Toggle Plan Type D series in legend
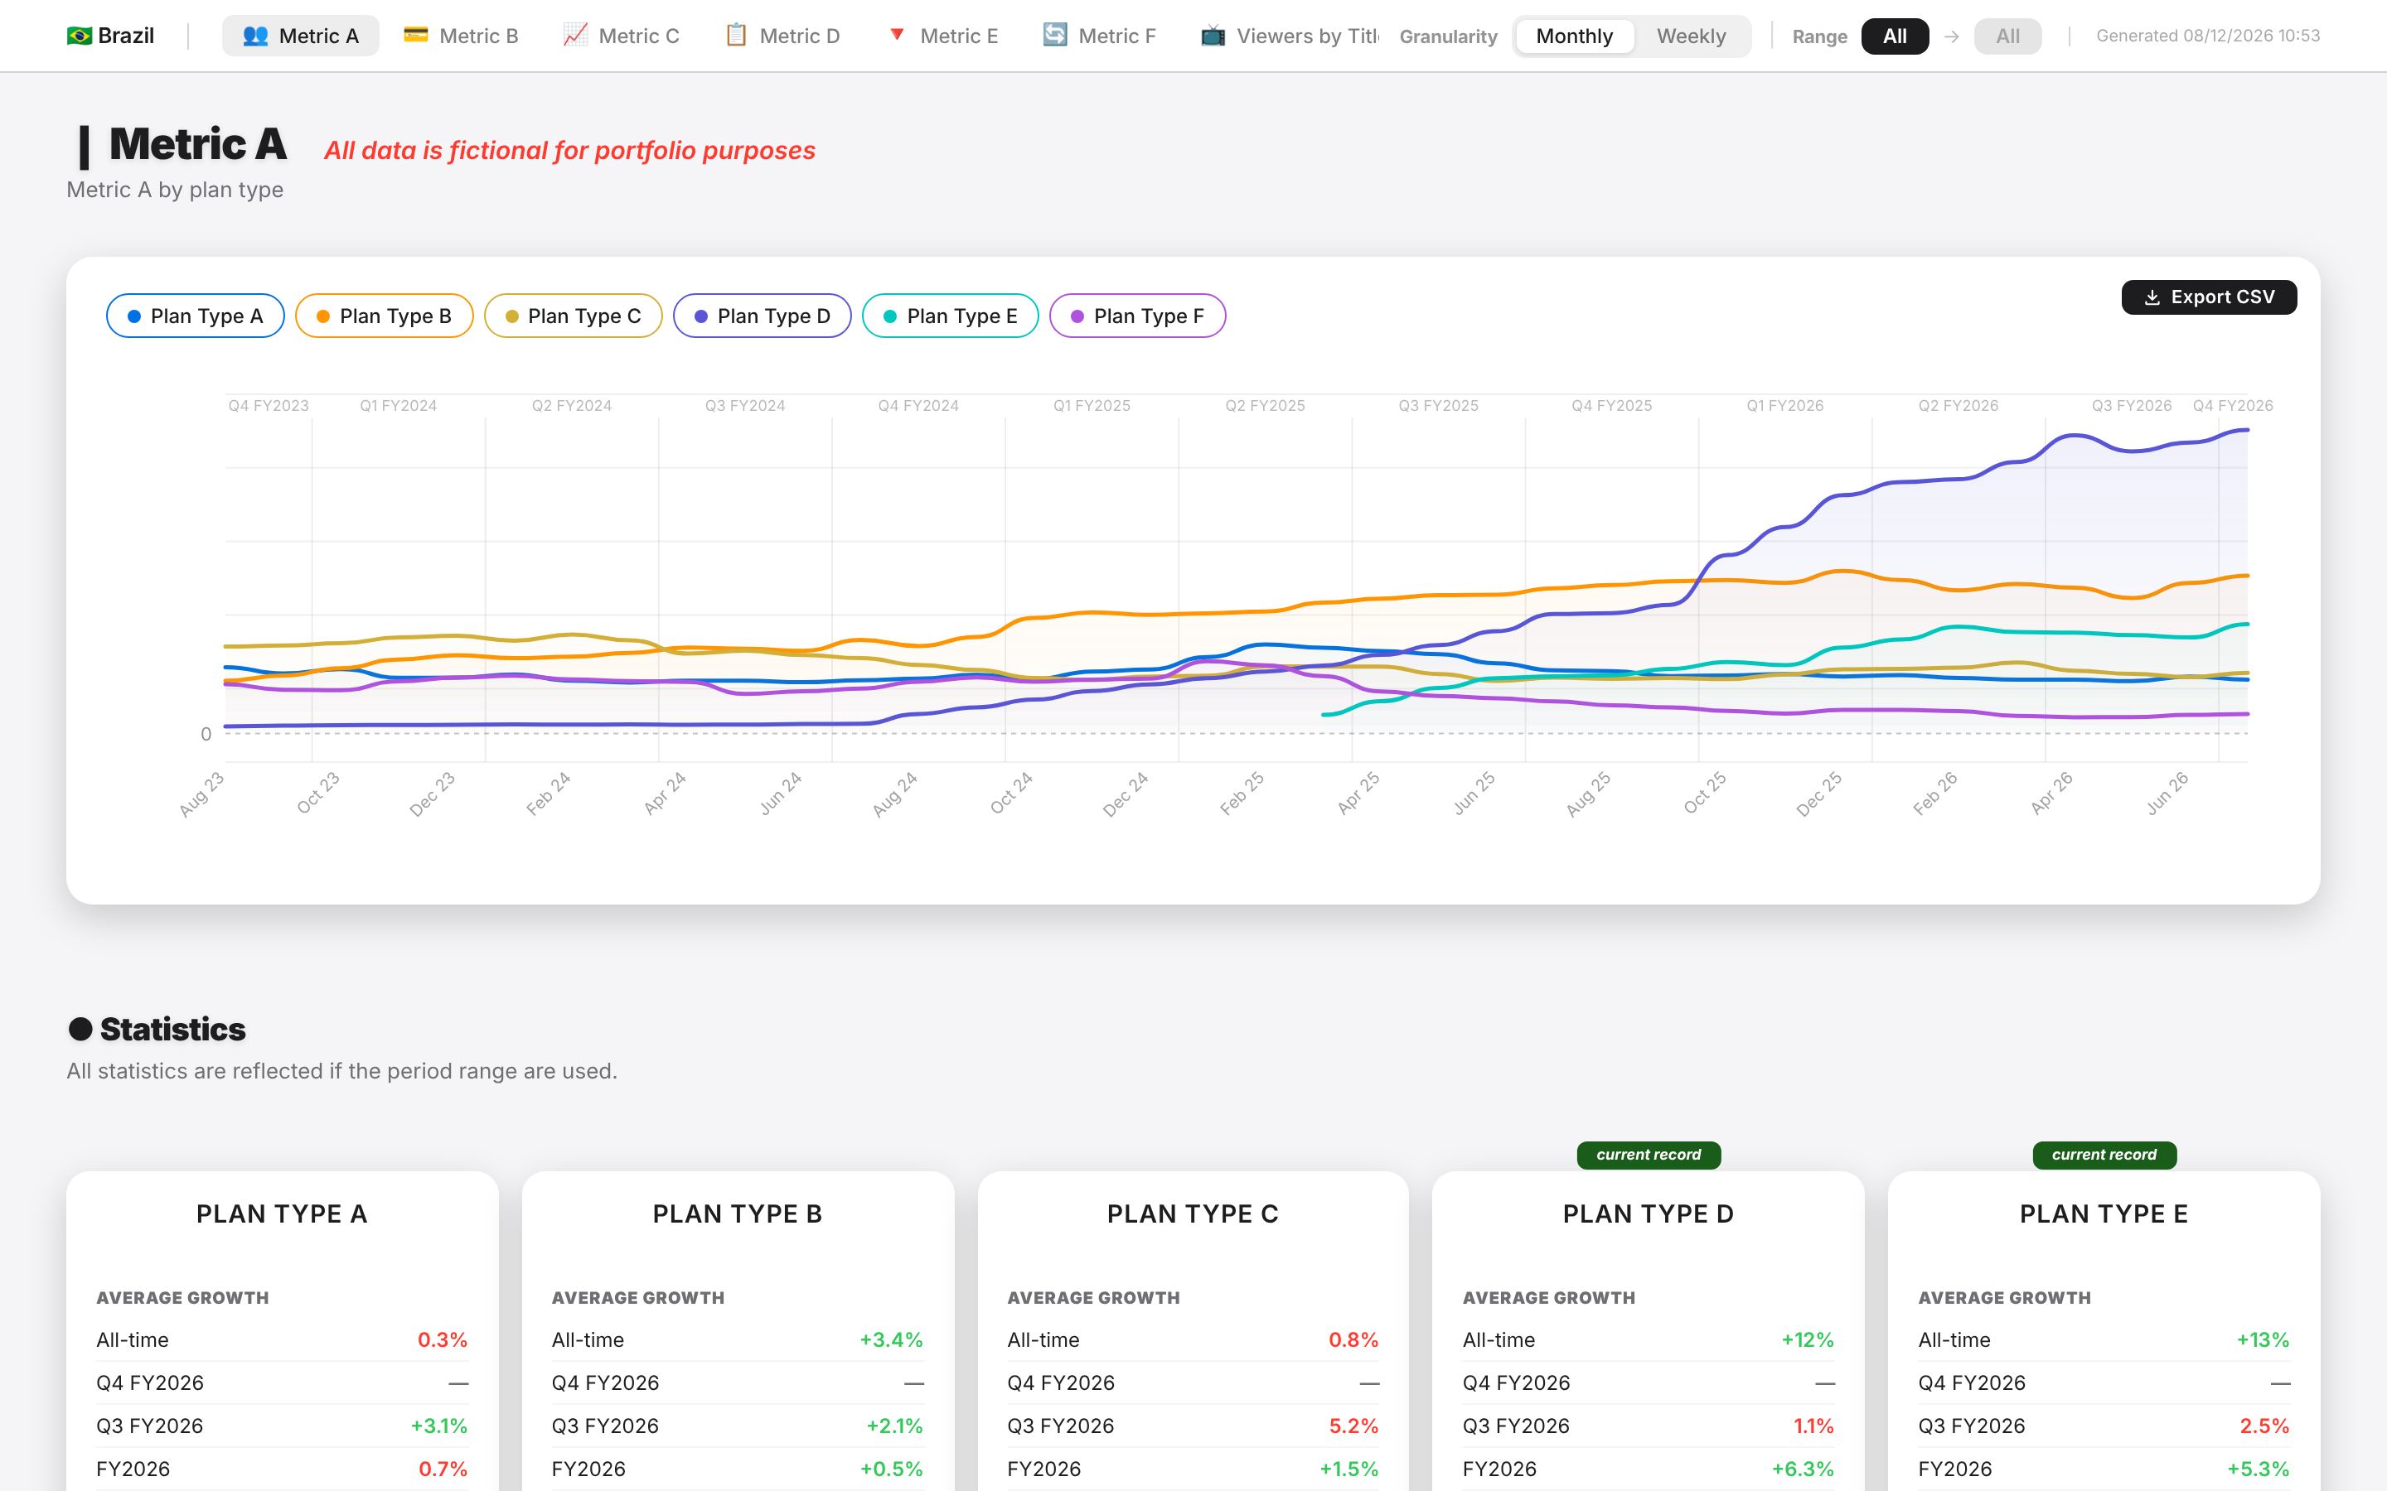Screen dimensions: 2387x1491 [x=763, y=316]
